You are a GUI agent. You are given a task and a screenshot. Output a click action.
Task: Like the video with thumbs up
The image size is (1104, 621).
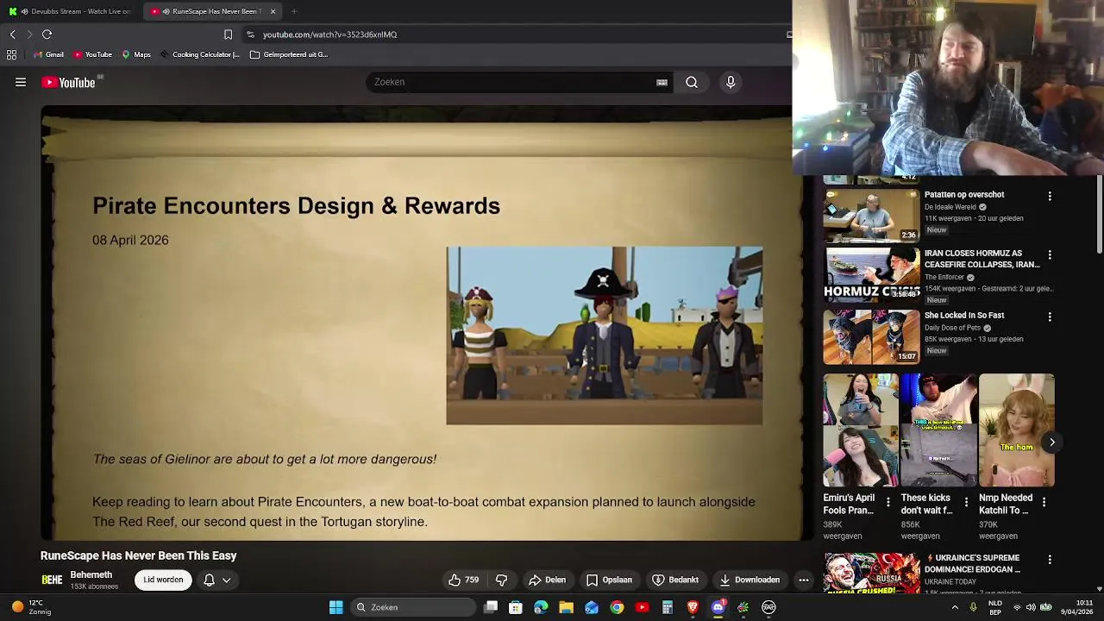463,580
